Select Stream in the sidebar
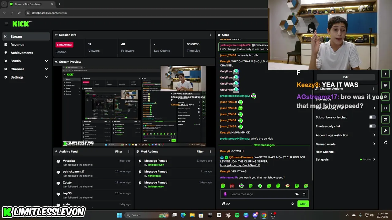The height and width of the screenshot is (220, 392). tap(26, 36)
